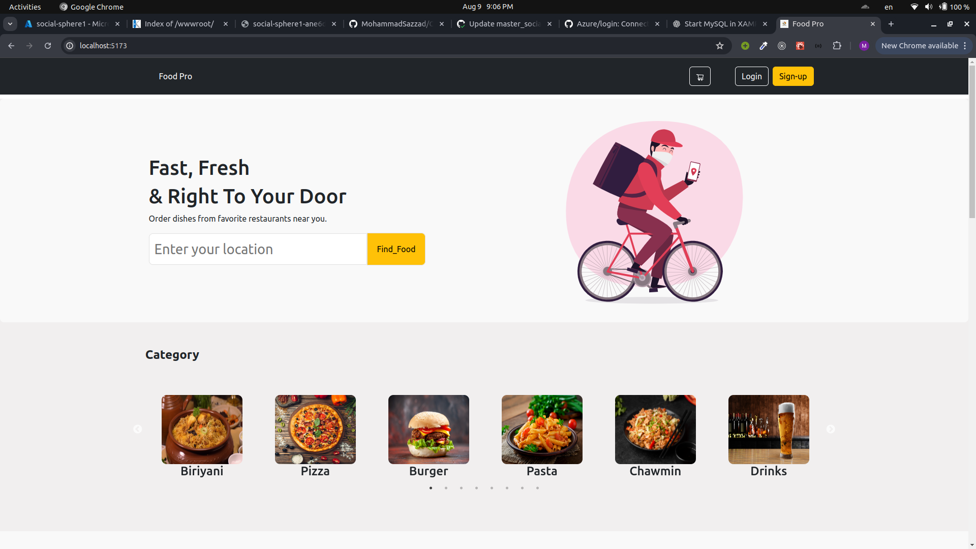
Task: Click the browser Forward arrow
Action: point(29,46)
